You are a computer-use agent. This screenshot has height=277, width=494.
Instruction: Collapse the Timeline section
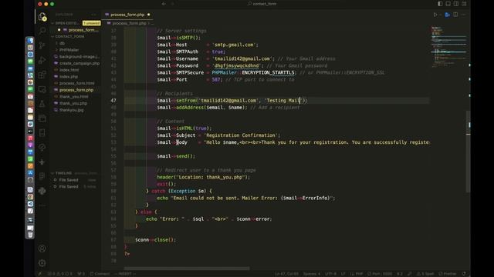pos(63,173)
